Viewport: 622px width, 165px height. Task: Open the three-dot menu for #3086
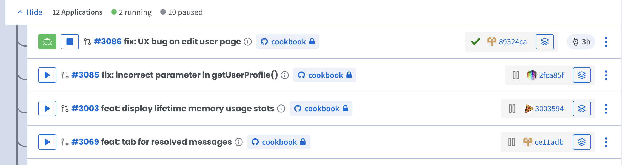click(606, 42)
